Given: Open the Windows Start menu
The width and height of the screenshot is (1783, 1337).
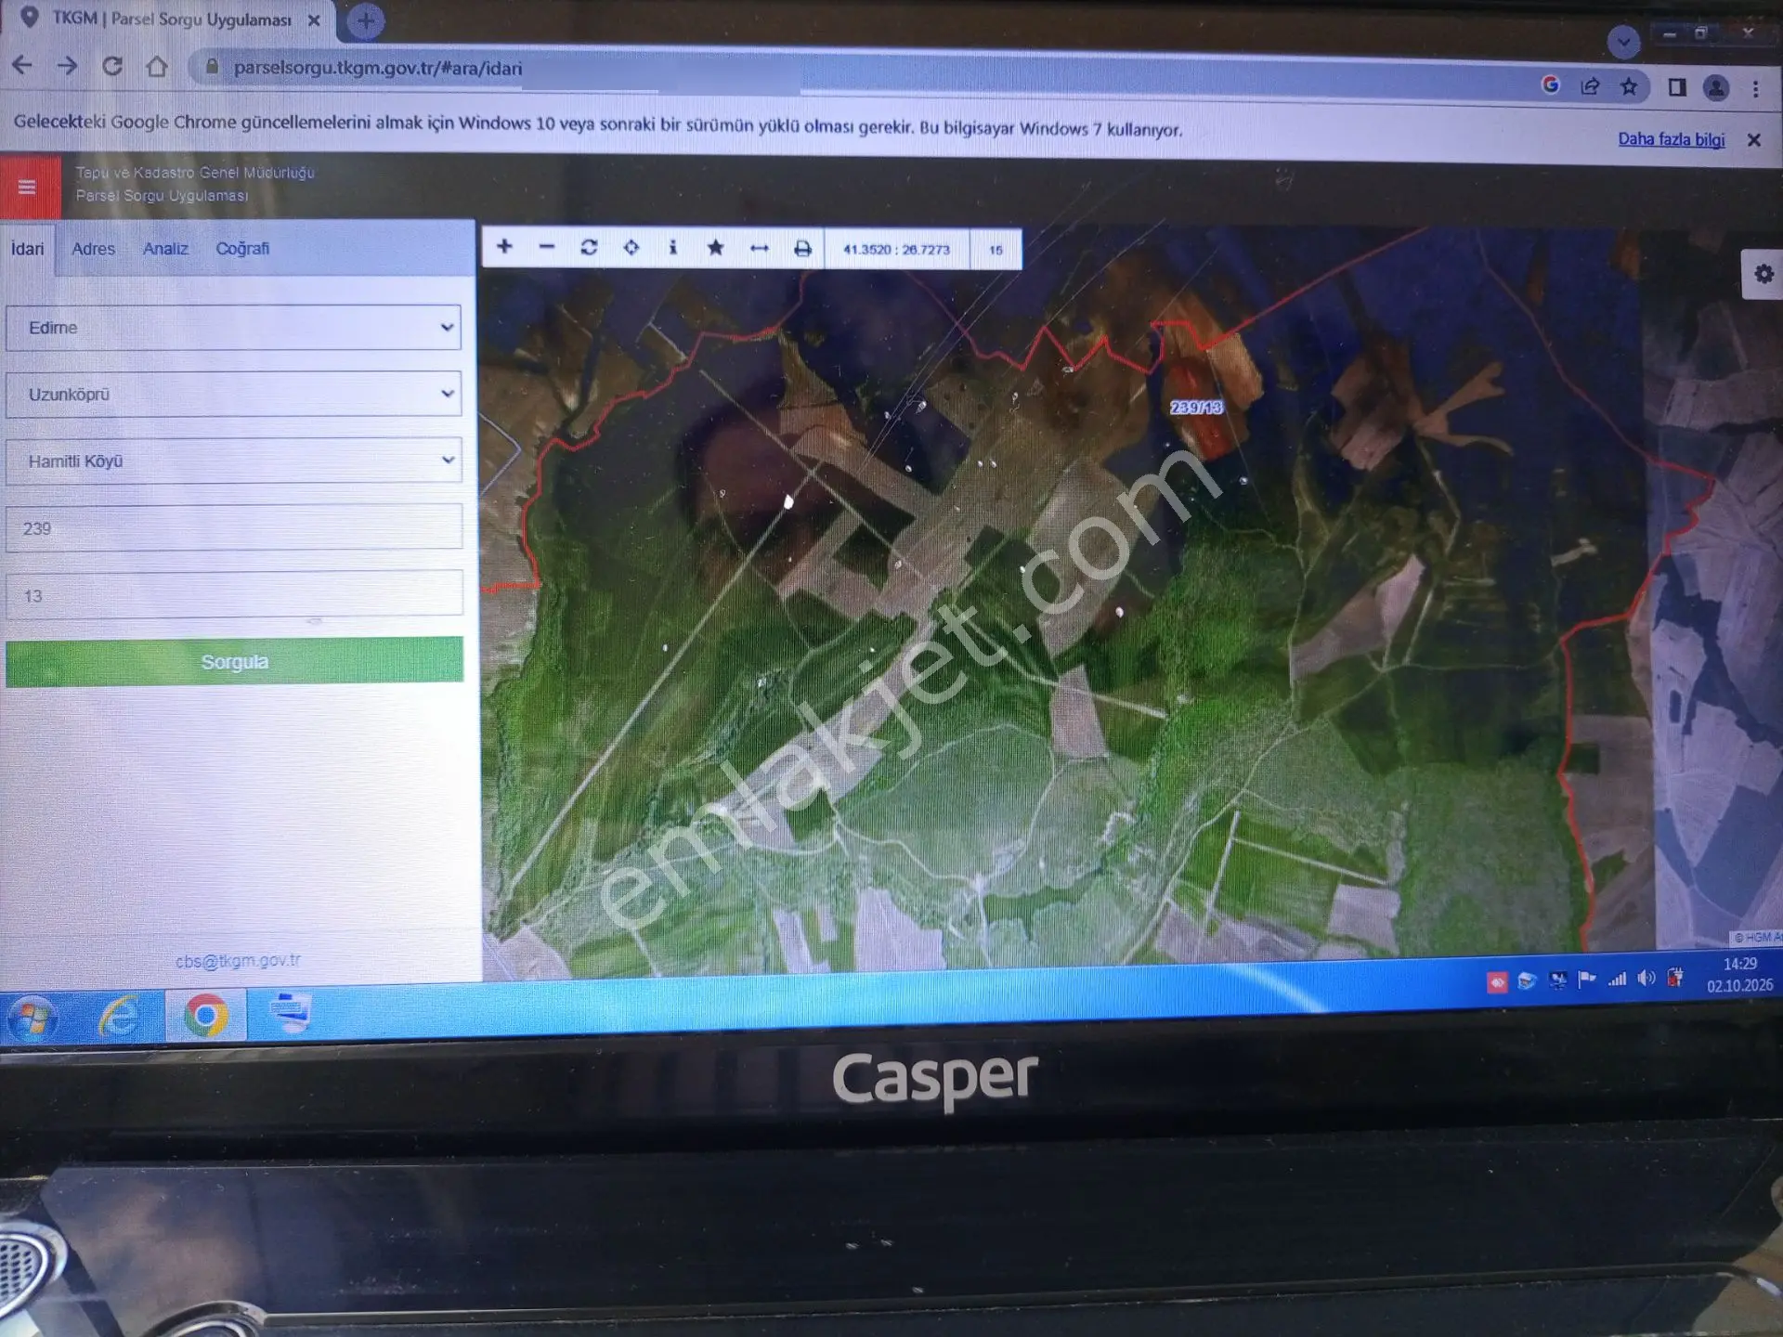Looking at the screenshot, I should coord(33,1018).
